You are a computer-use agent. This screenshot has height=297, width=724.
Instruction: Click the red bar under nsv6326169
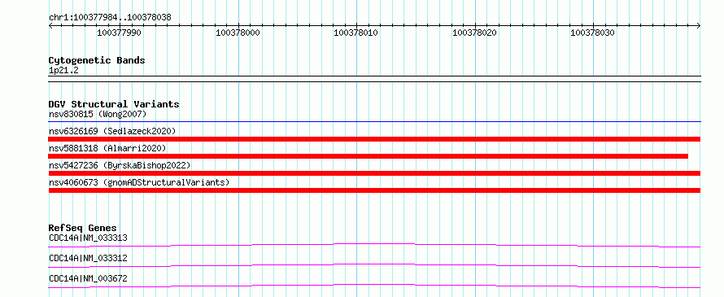coord(374,139)
